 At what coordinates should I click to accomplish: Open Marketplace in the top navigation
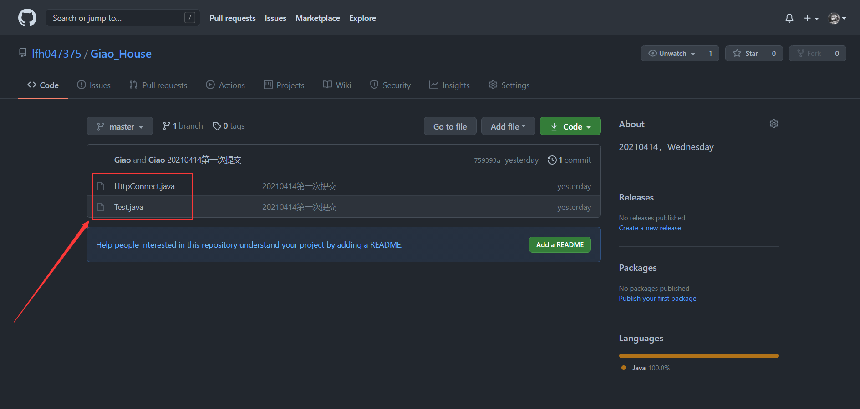tap(318, 18)
